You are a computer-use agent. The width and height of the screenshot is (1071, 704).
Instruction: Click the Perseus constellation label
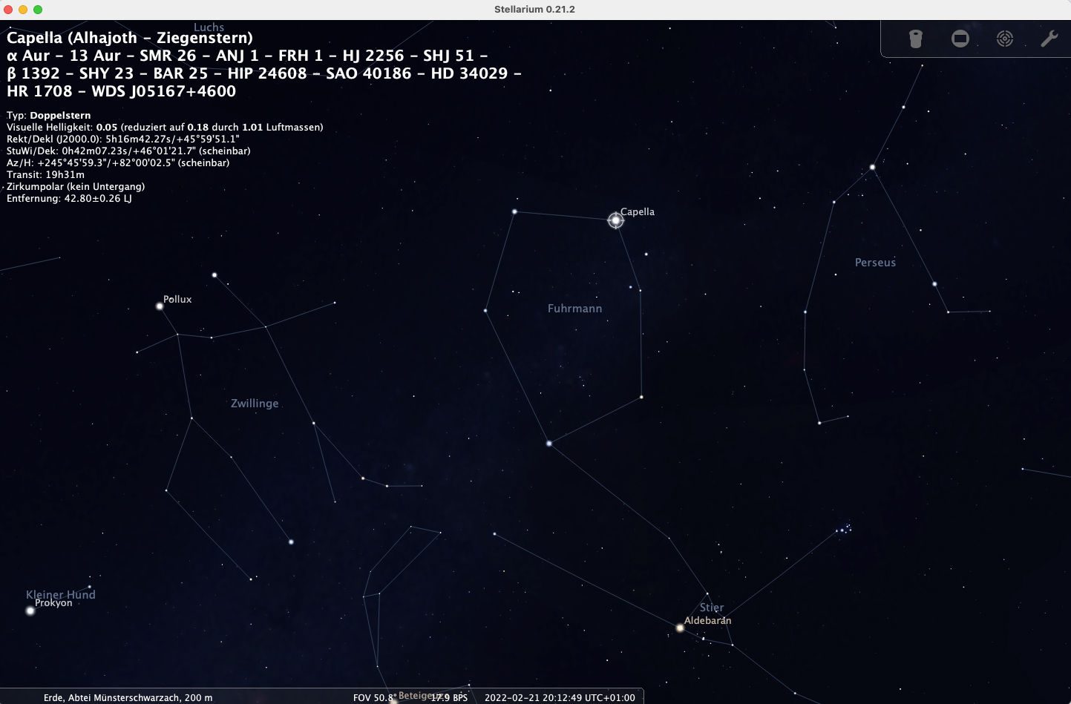pyautogui.click(x=875, y=263)
